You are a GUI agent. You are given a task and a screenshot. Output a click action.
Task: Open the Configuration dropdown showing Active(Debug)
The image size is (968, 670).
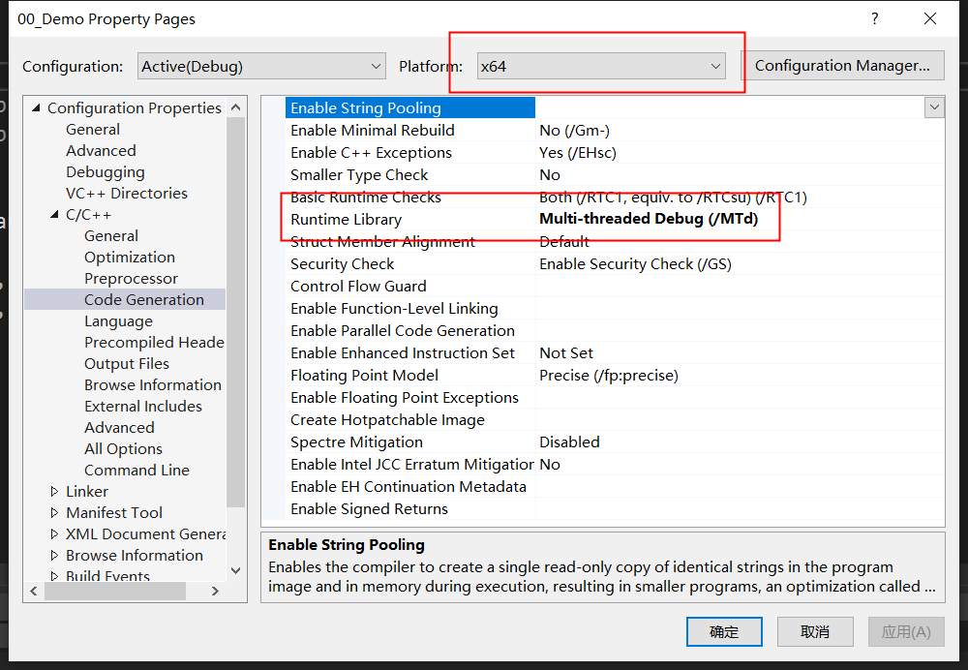point(261,66)
